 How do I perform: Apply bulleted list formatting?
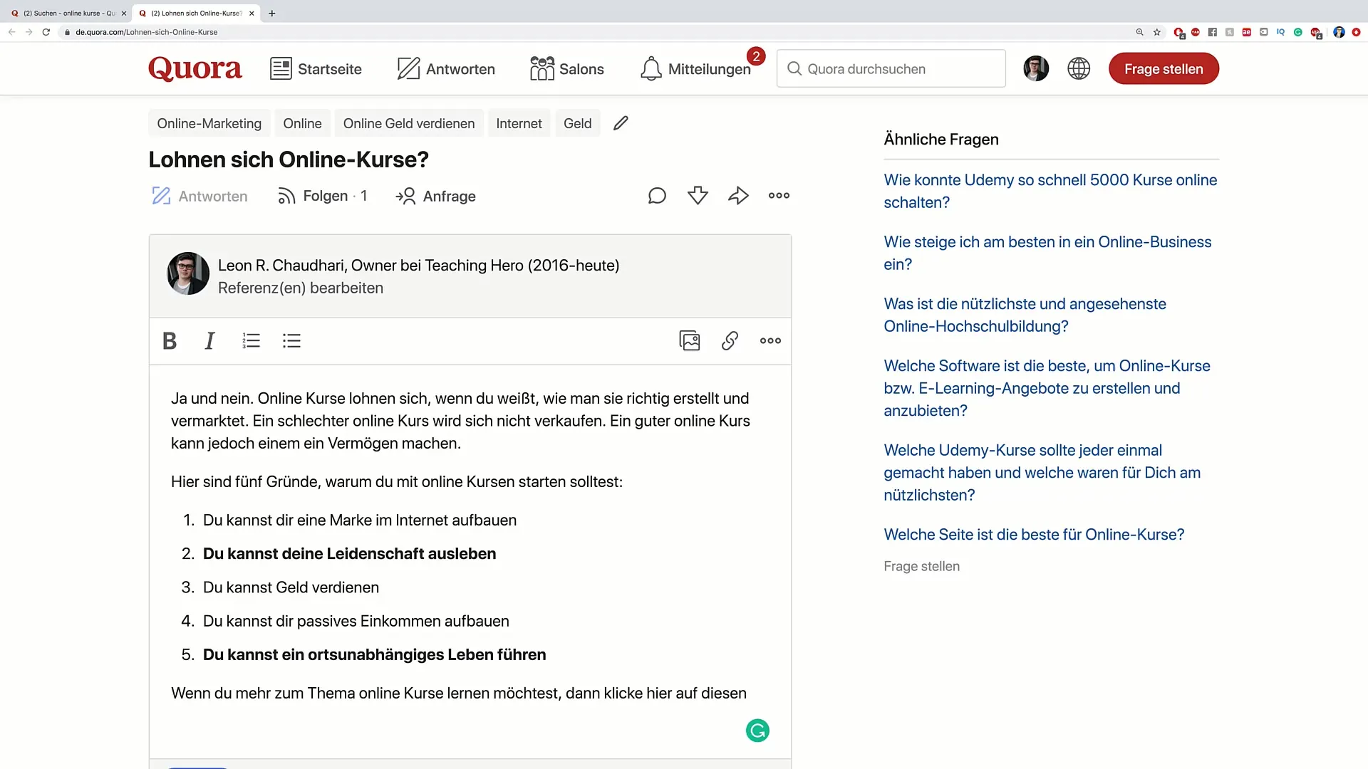[x=291, y=340]
